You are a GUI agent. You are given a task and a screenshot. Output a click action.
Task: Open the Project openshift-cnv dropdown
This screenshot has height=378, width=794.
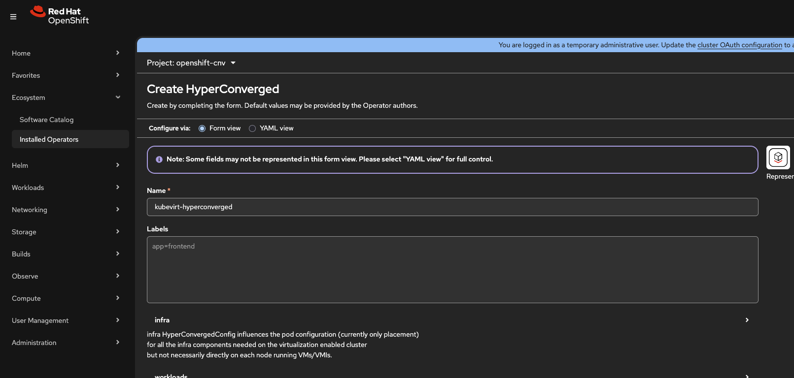(191, 63)
